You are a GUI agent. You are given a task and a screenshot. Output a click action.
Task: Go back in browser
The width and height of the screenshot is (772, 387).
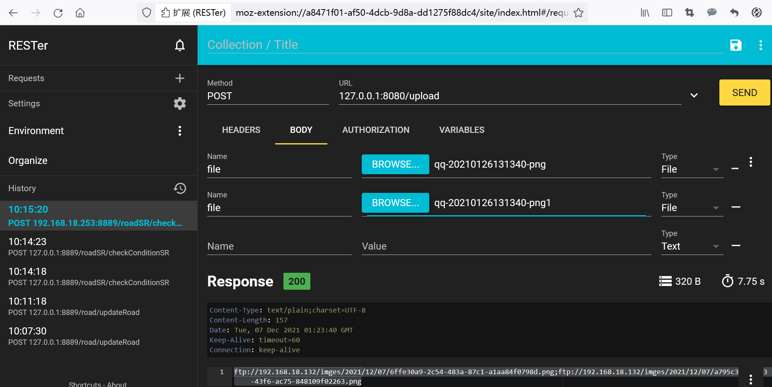[x=13, y=13]
